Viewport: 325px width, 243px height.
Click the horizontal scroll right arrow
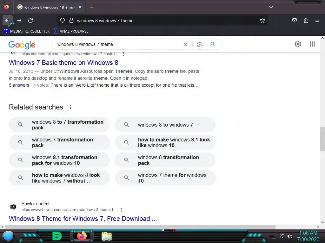point(318,227)
